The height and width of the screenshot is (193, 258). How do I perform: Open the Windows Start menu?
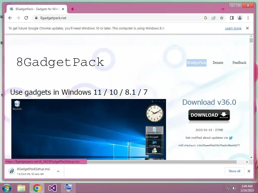7,188
